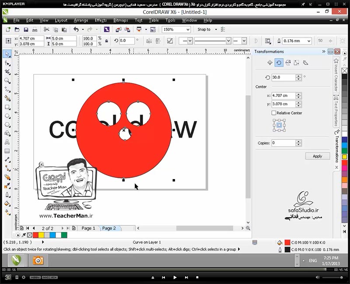Select the Text tool in toolbox

point(7,142)
